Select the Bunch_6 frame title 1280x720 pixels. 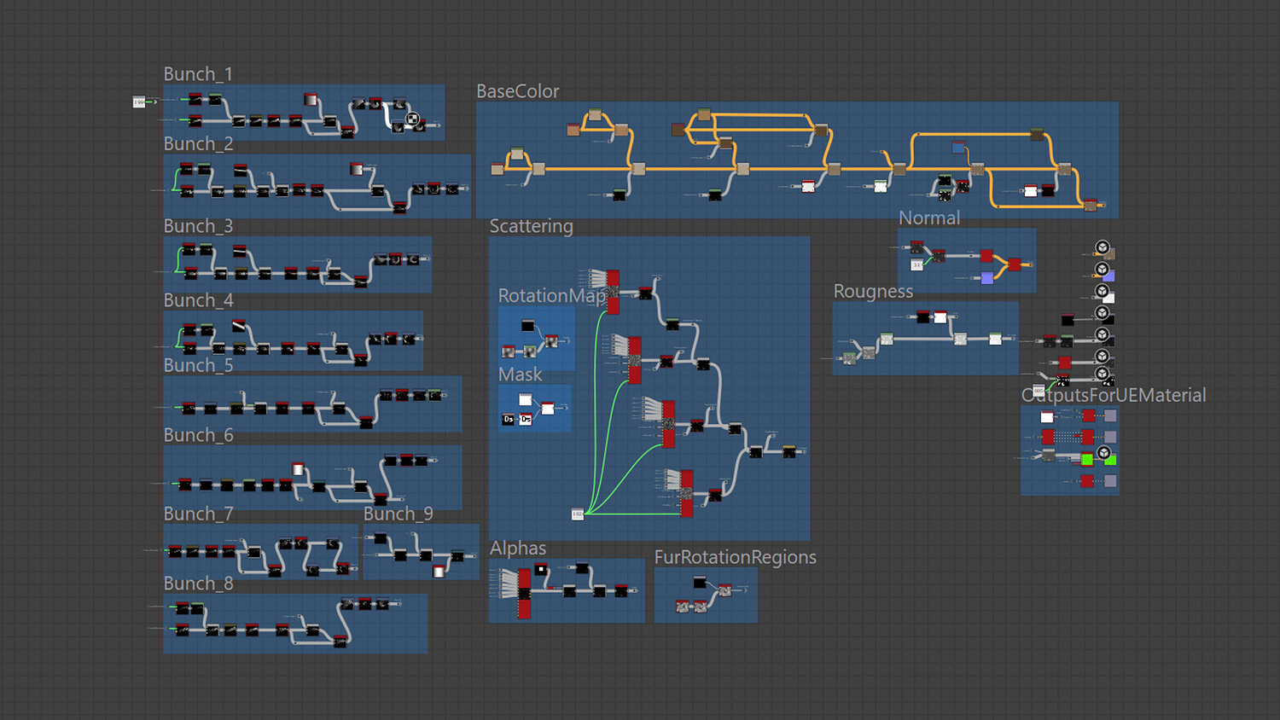point(198,435)
